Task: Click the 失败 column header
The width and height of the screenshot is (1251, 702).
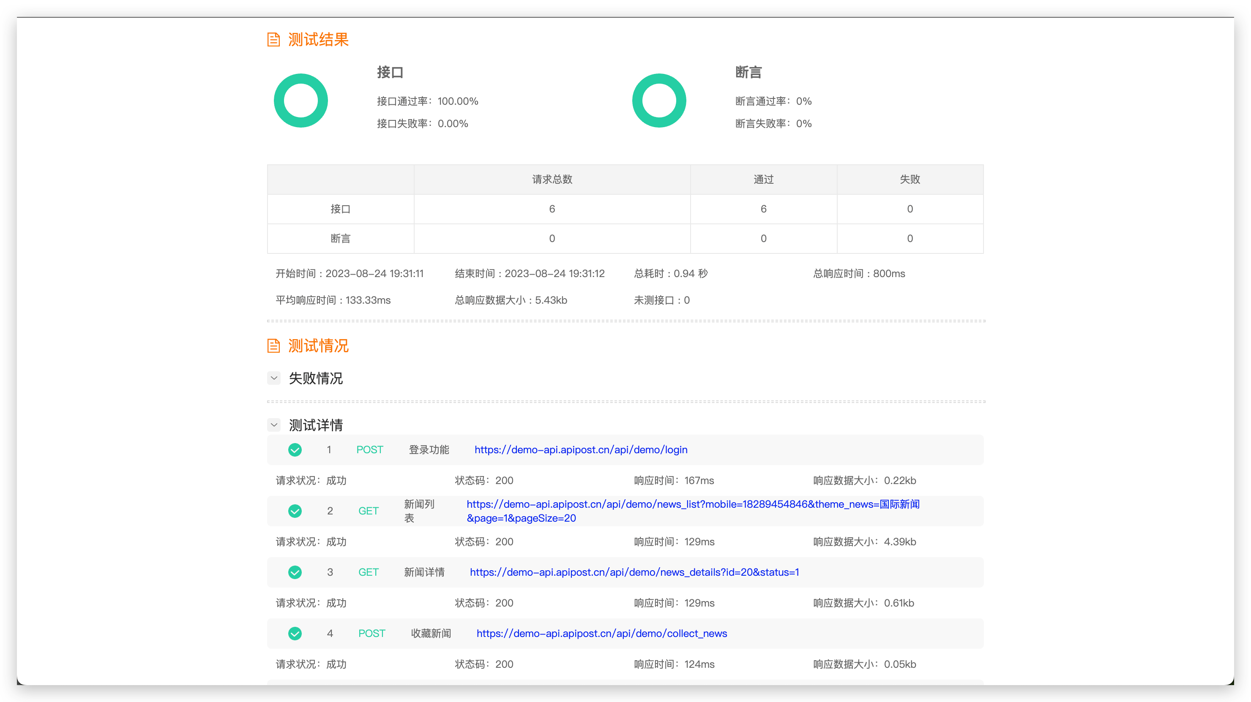Action: click(x=910, y=180)
